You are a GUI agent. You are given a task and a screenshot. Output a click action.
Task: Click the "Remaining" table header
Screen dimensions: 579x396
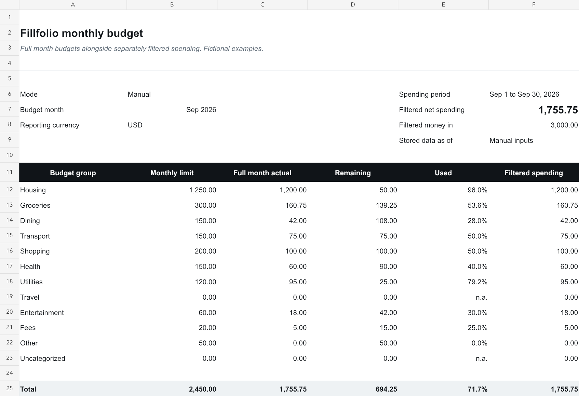[x=353, y=173]
